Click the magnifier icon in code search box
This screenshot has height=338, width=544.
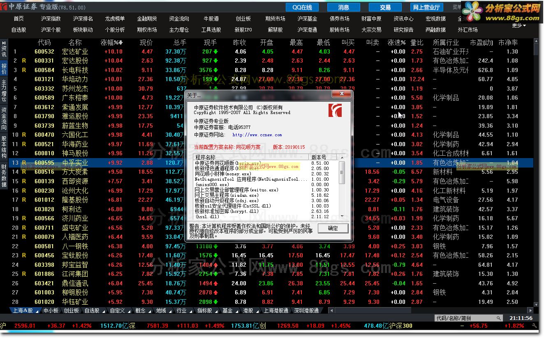pyautogui.click(x=498, y=318)
